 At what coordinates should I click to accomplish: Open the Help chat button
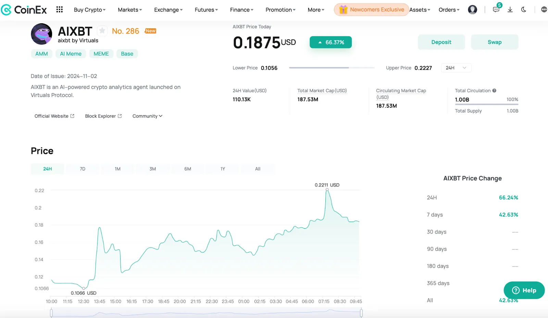click(524, 290)
